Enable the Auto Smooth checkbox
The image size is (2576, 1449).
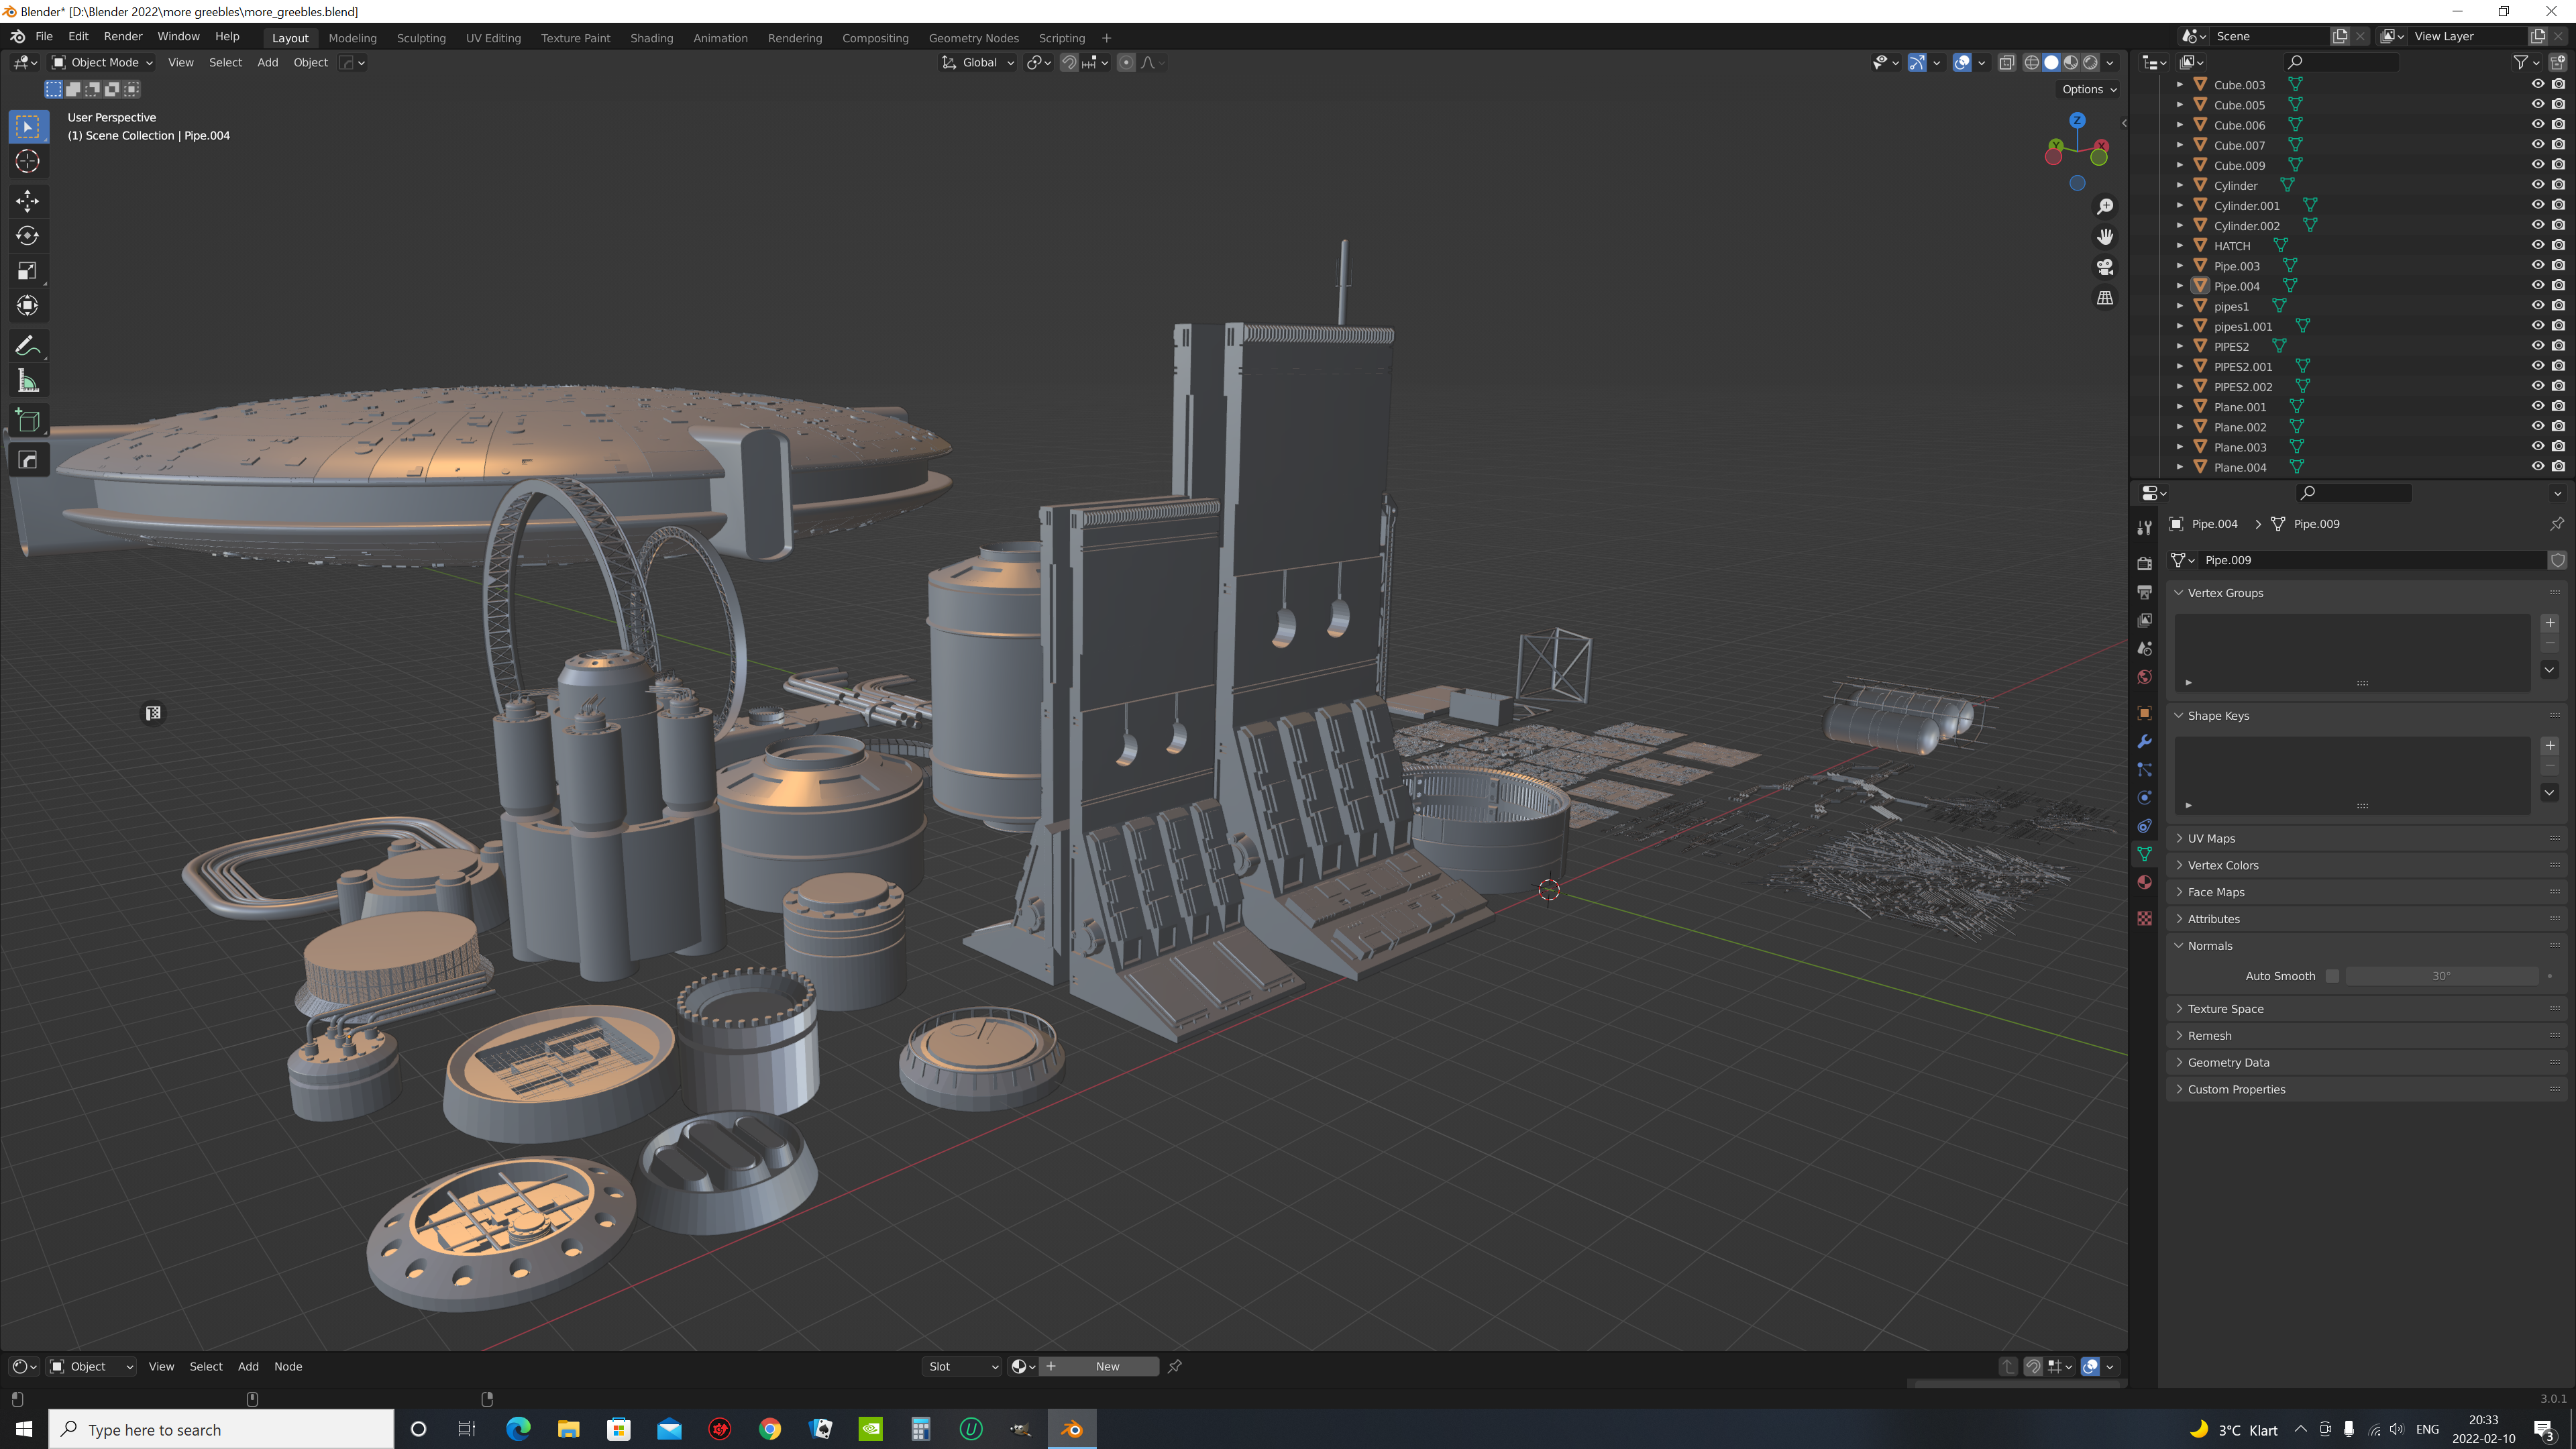2333,975
